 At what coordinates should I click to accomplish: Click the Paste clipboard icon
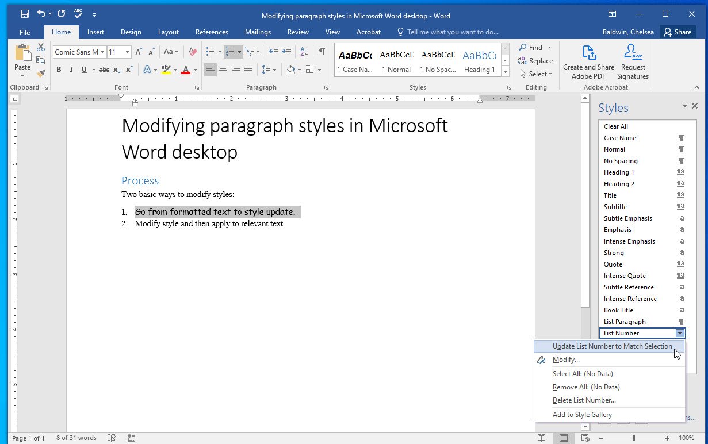tap(22, 53)
